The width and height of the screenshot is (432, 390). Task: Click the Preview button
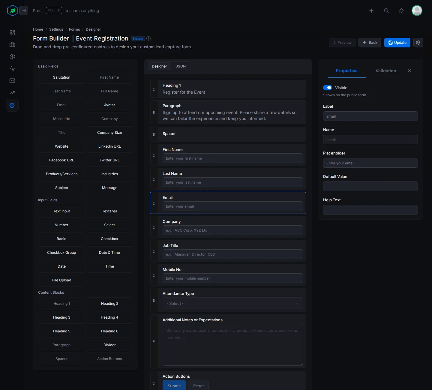tap(342, 43)
